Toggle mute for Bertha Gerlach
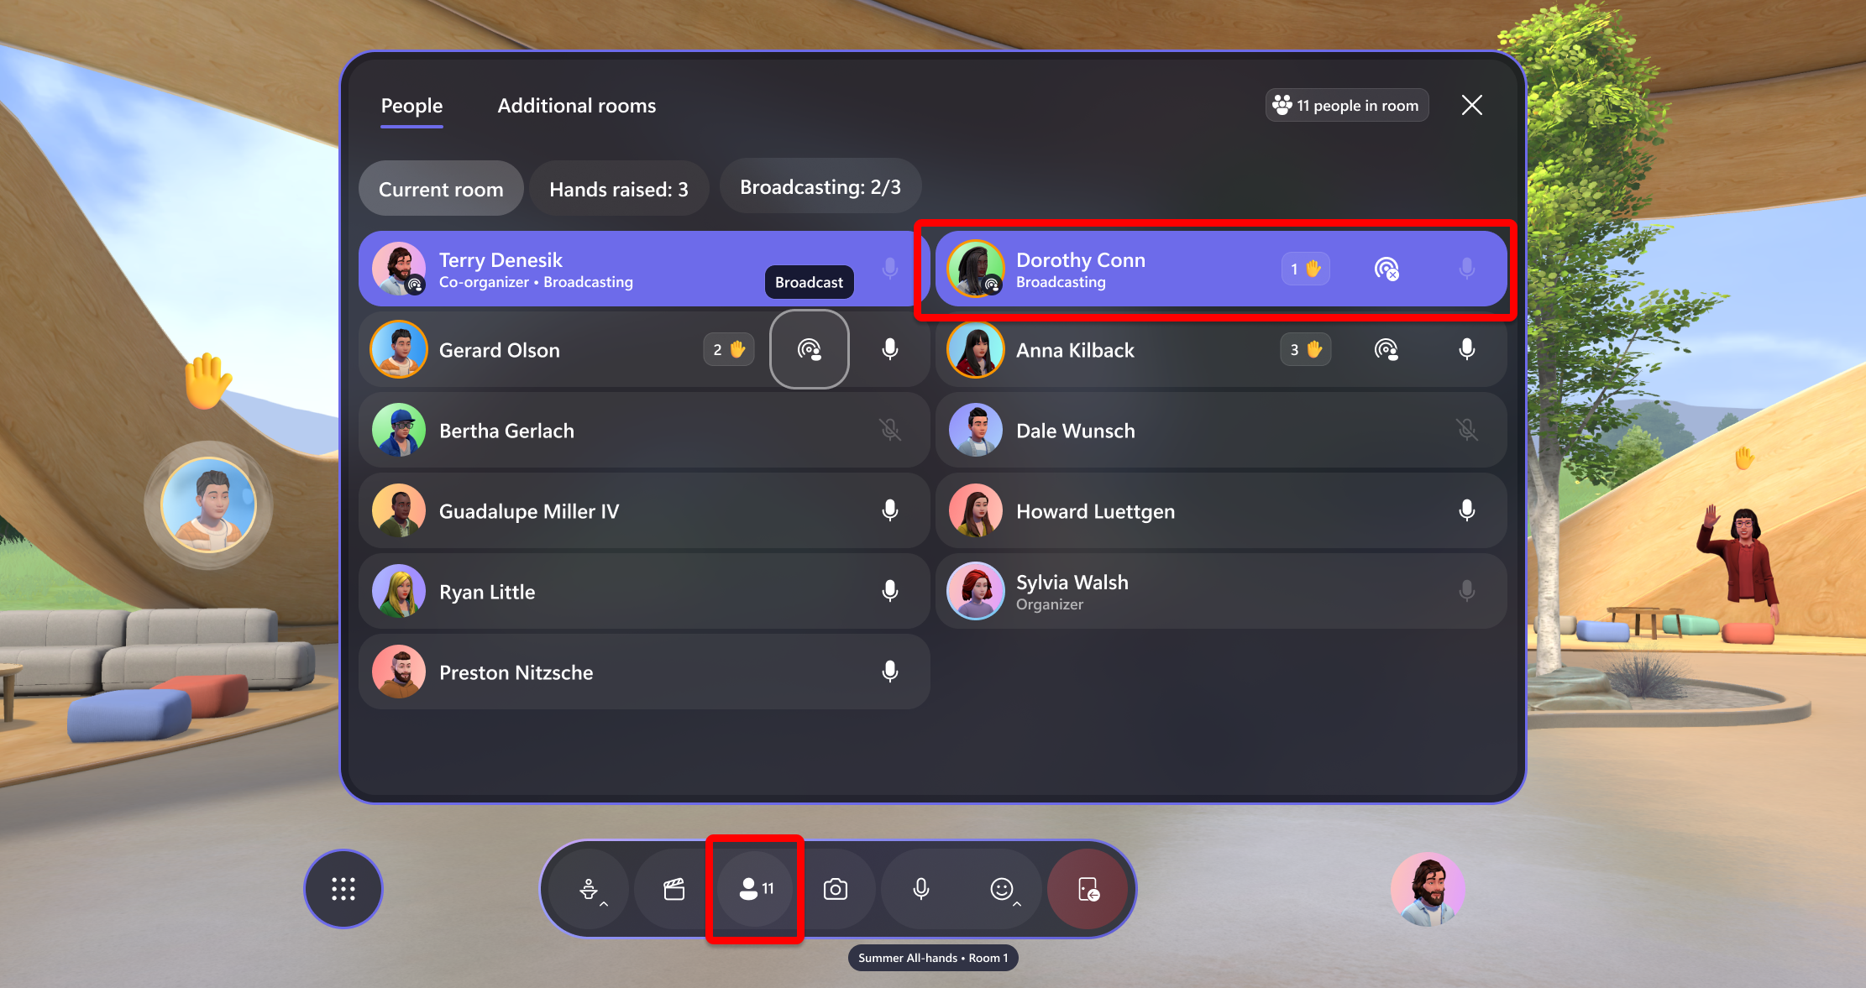 click(x=893, y=429)
